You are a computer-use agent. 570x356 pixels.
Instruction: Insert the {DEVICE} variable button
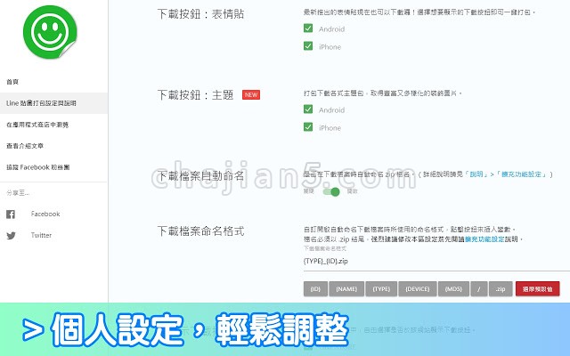click(x=418, y=289)
